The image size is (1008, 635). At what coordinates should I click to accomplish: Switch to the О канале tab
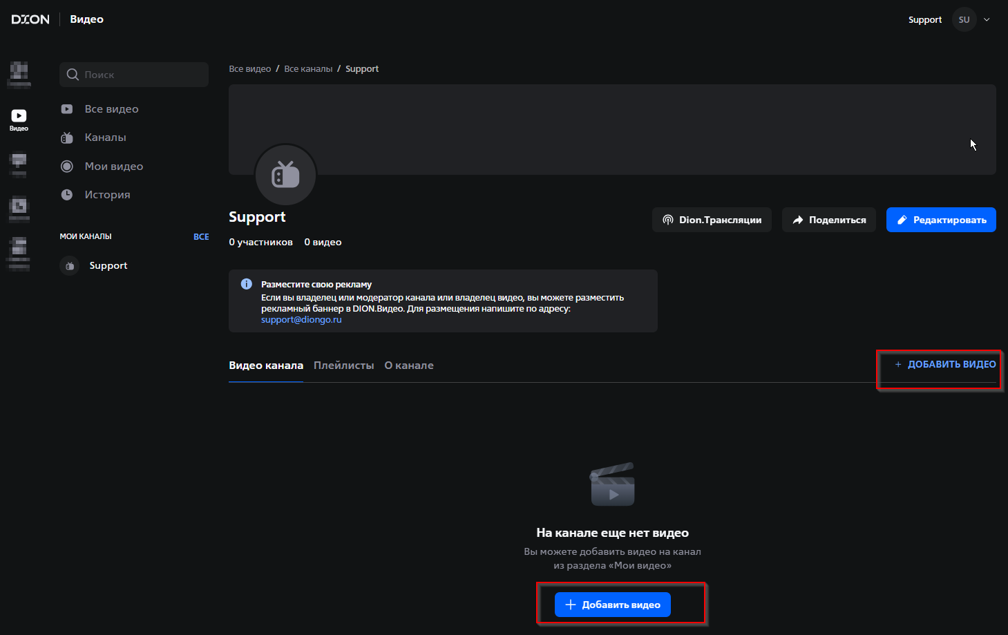(409, 366)
